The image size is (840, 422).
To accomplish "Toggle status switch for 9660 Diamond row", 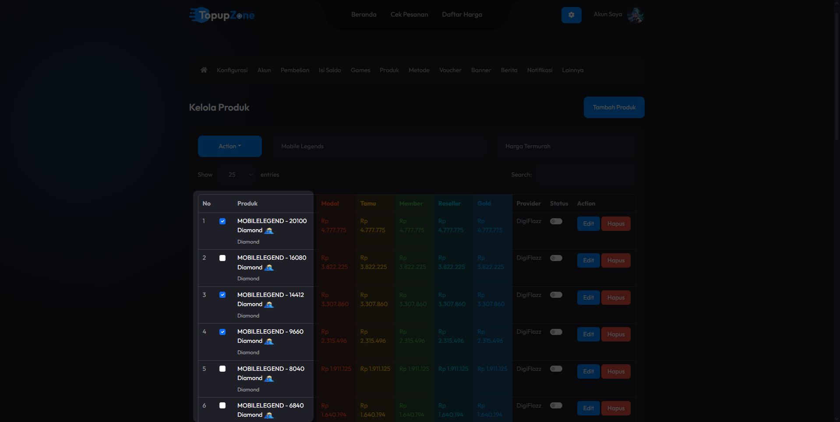I will pos(556,332).
